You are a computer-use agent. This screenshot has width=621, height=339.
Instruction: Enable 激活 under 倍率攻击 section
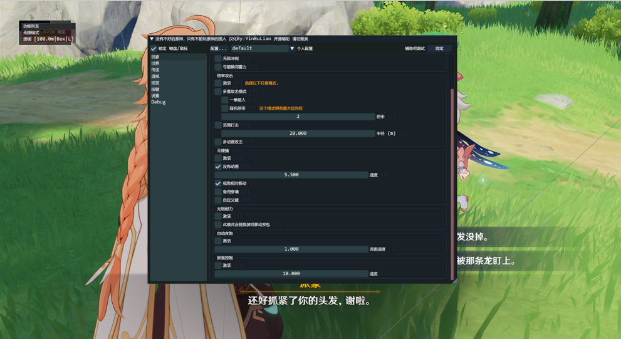pyautogui.click(x=218, y=83)
